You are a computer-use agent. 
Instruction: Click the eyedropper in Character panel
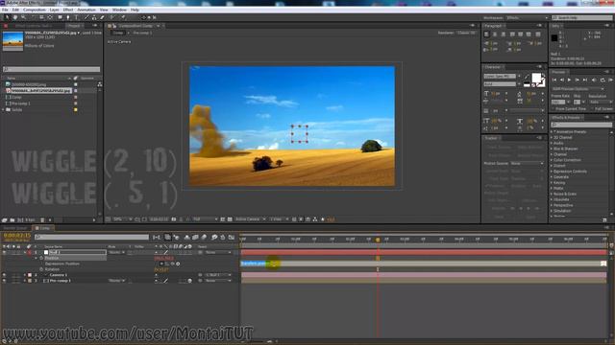(527, 78)
